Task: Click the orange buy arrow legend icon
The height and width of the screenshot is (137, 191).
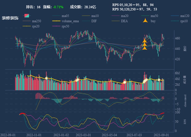Action: point(146,21)
